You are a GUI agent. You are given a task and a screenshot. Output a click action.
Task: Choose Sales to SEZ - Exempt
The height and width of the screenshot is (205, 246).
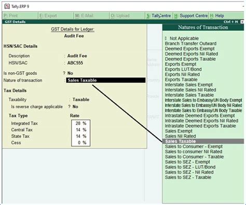point(187,162)
